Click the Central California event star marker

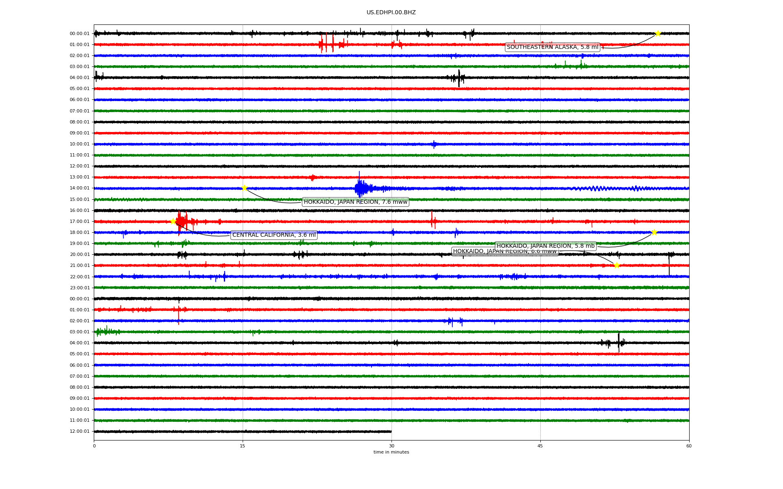pyautogui.click(x=173, y=221)
